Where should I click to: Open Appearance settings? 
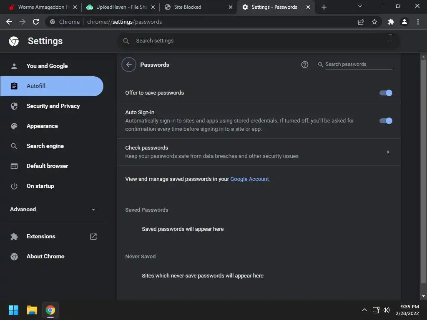(x=52, y=126)
